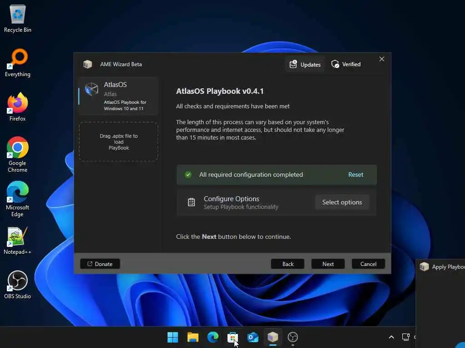Click the 'All checks and requirements have been met' text
This screenshot has width=465, height=348.
pyautogui.click(x=233, y=106)
